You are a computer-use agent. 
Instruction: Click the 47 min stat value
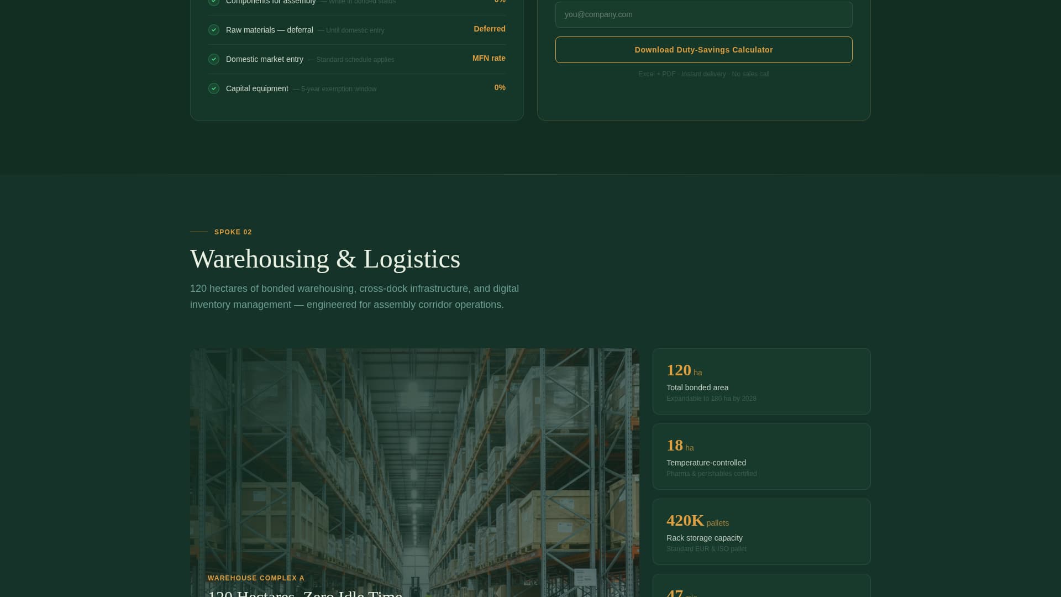coord(675,593)
